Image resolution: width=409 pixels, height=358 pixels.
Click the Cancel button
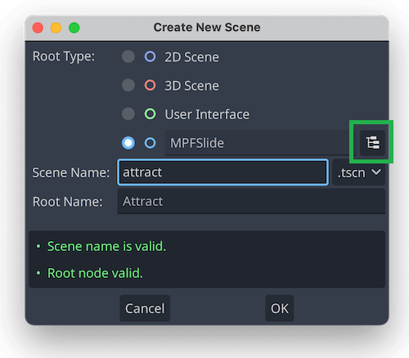(x=145, y=308)
